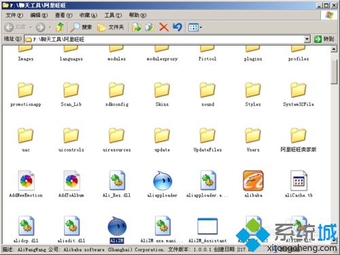The width and height of the screenshot is (340, 255).
Task: Click the Copy To folder icon
Action: pos(150,27)
